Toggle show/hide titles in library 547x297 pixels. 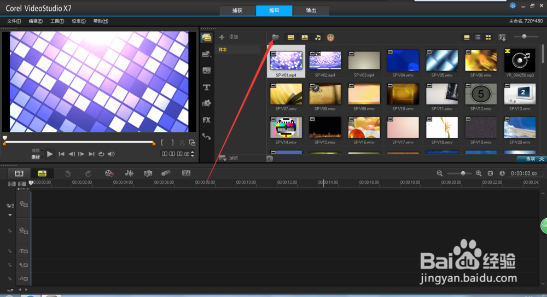click(x=467, y=37)
